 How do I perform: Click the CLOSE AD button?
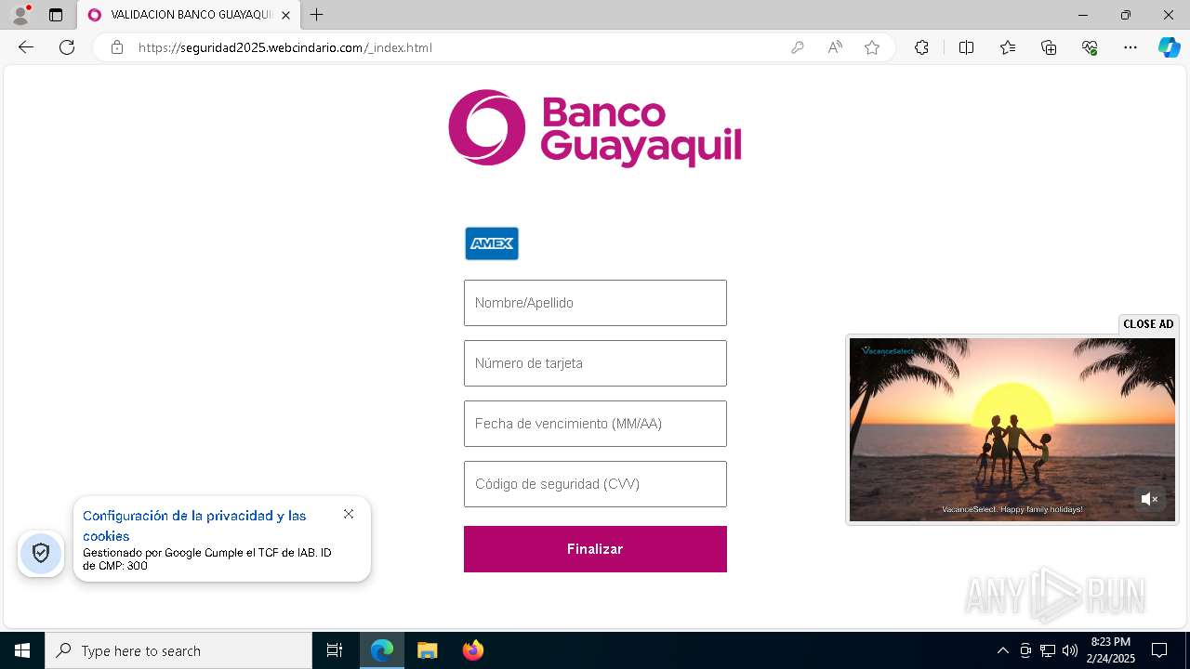[1148, 324]
